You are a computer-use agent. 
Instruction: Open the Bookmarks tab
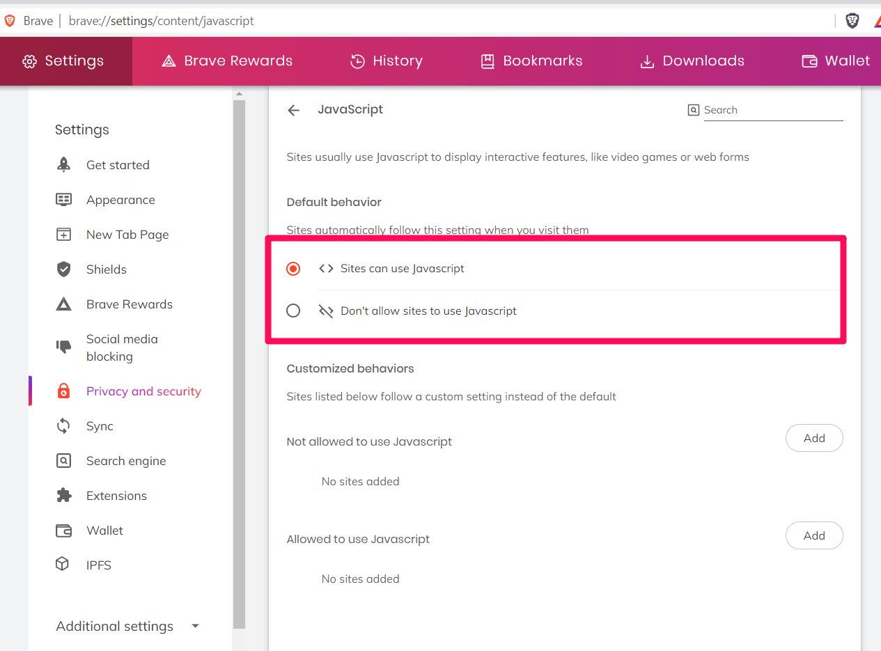coord(531,61)
